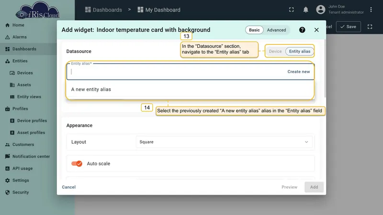Open Entity views in the sidebar
Viewport: 383px width, 215px height.
(x=28, y=97)
